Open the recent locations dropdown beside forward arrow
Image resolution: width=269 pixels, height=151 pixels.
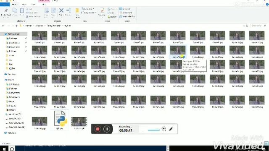[13, 26]
